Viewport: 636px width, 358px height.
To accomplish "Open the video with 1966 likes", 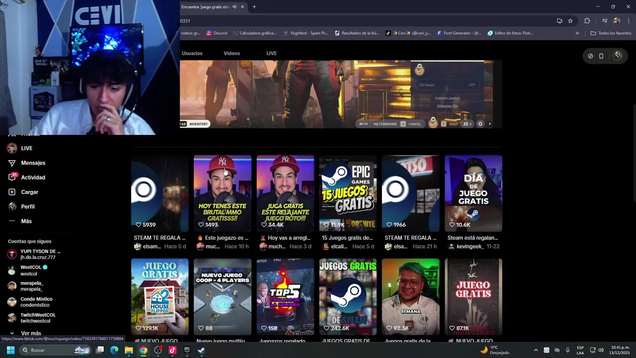I will (410, 193).
